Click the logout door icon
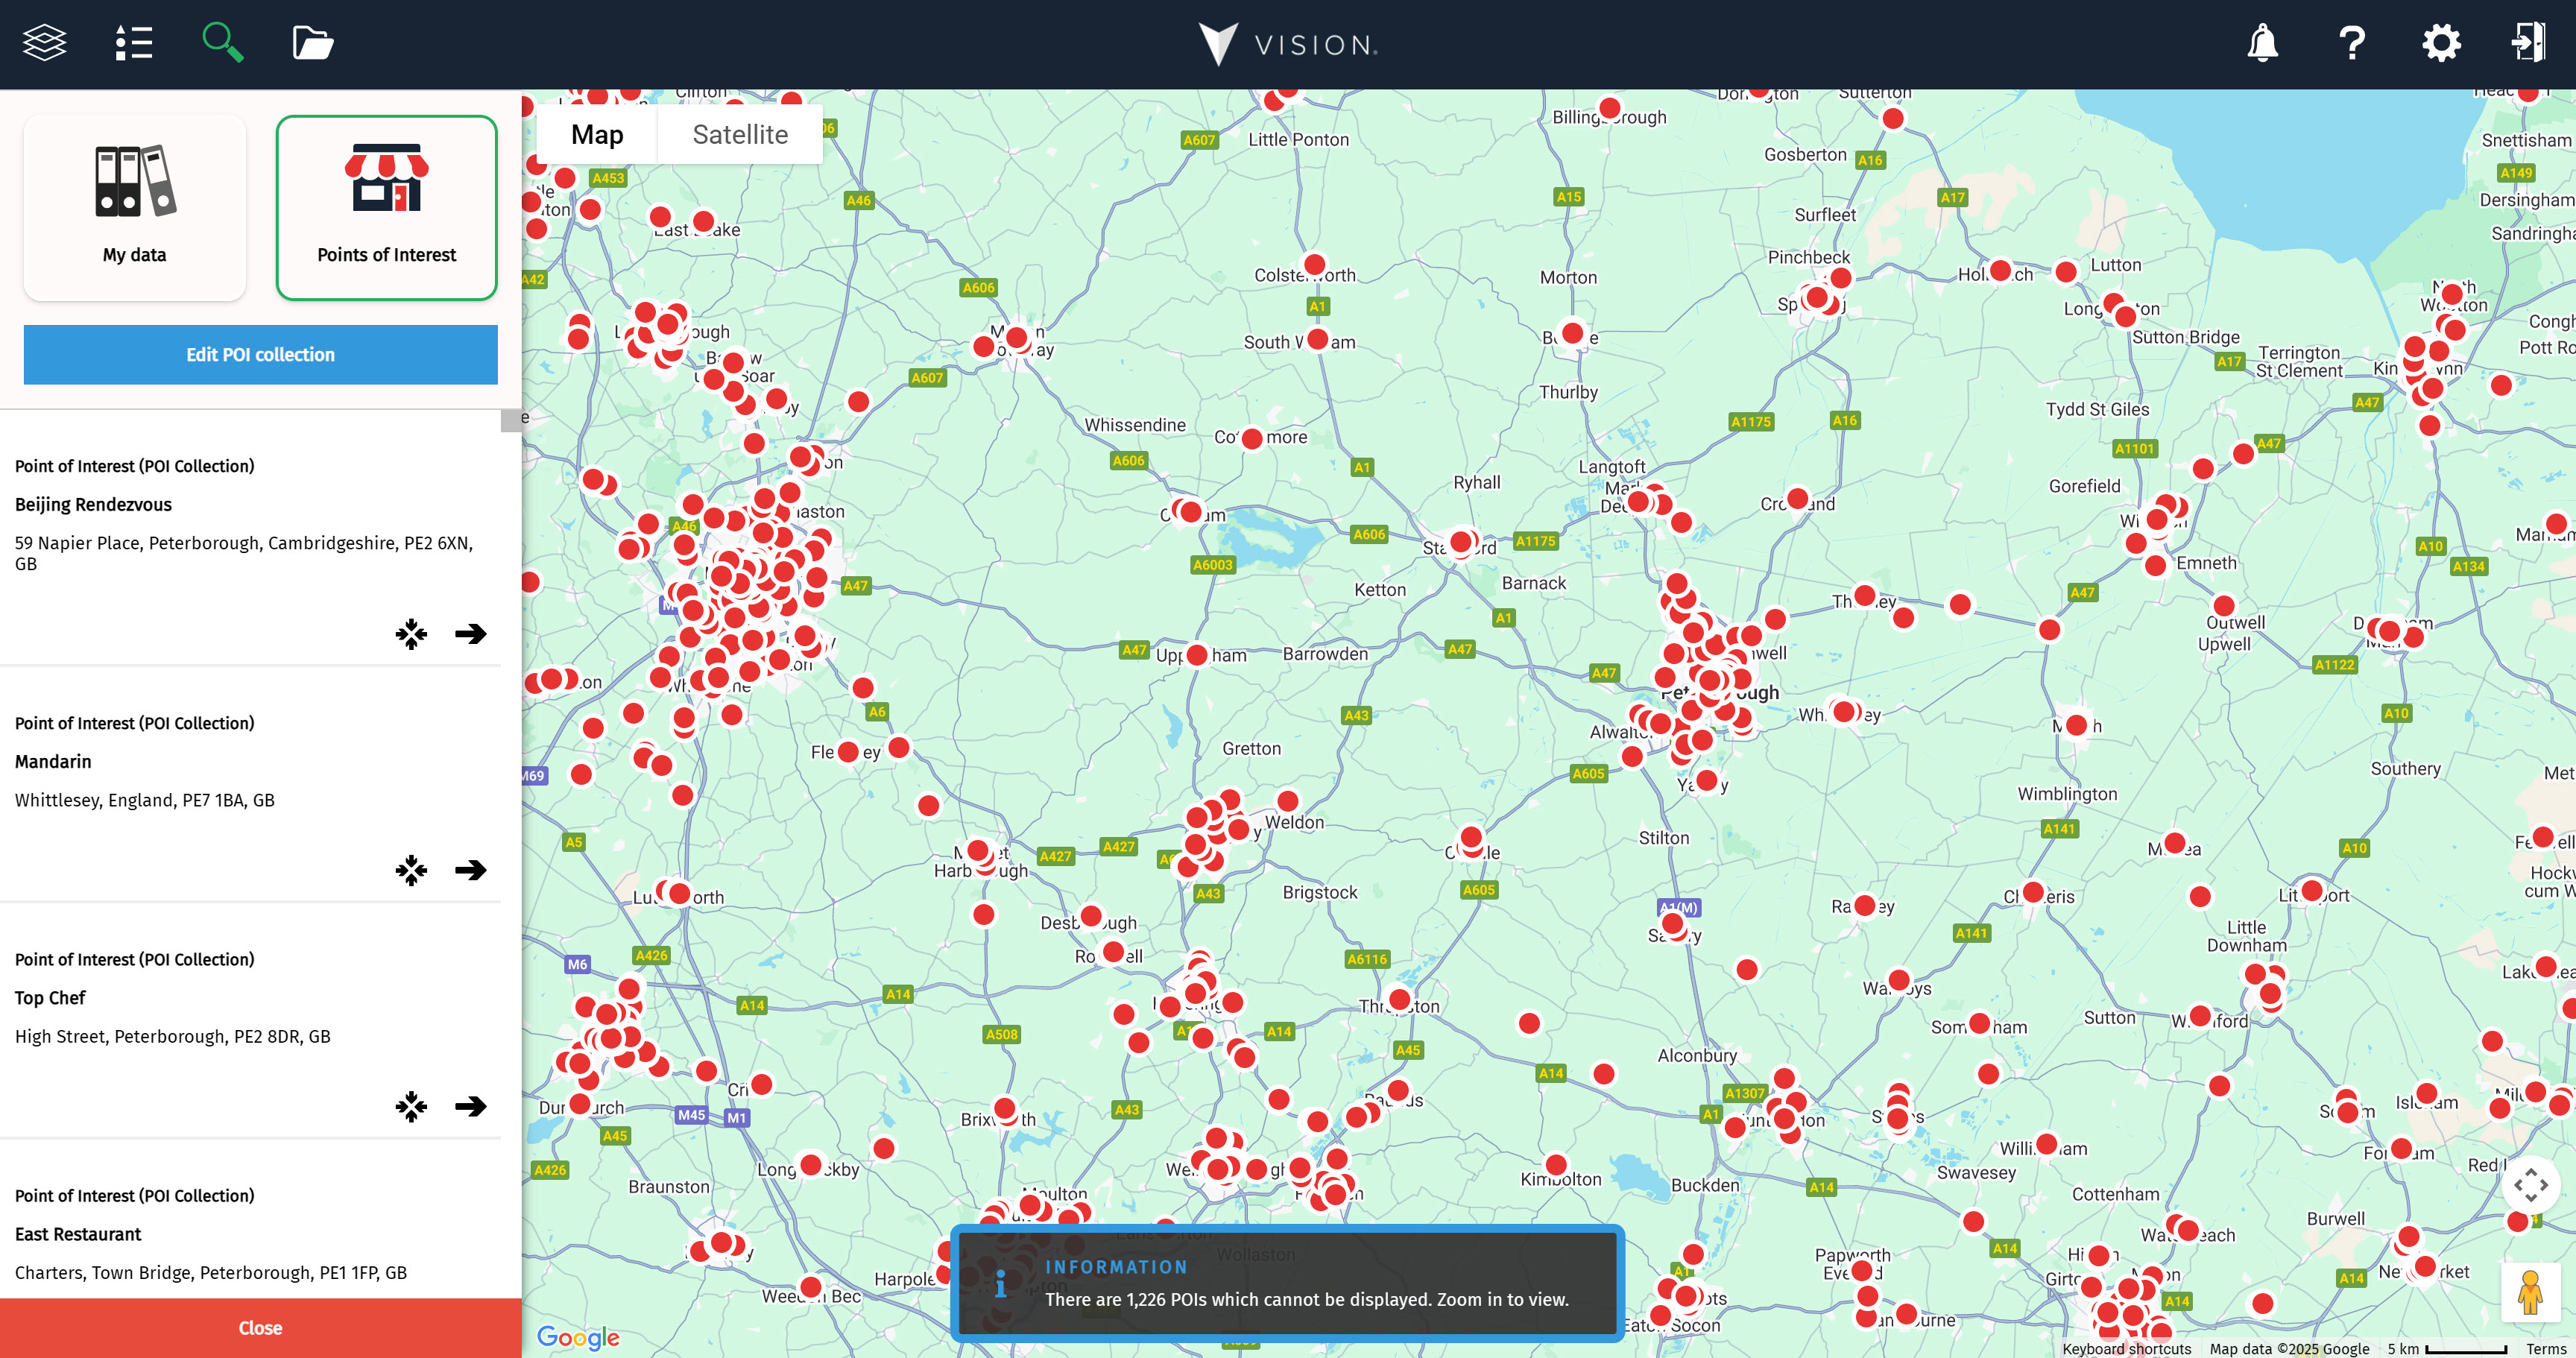 [x=2530, y=43]
